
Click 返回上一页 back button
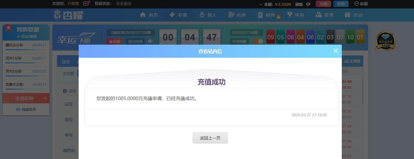210,138
